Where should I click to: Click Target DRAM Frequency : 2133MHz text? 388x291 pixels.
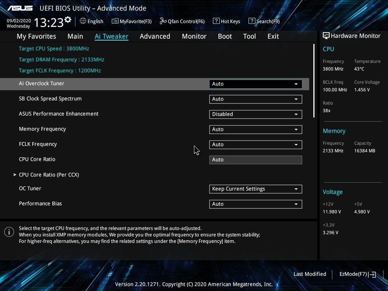coord(62,59)
